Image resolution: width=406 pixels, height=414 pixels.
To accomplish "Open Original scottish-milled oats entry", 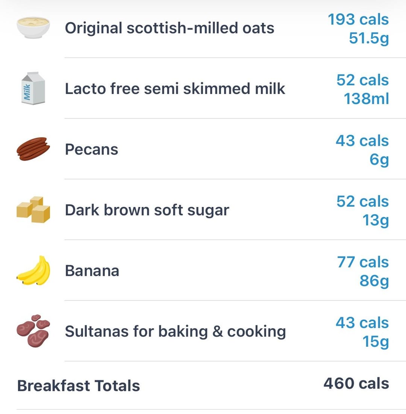I will 170,28.
